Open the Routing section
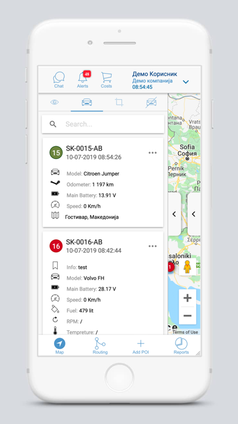238x424 pixels. point(100,346)
